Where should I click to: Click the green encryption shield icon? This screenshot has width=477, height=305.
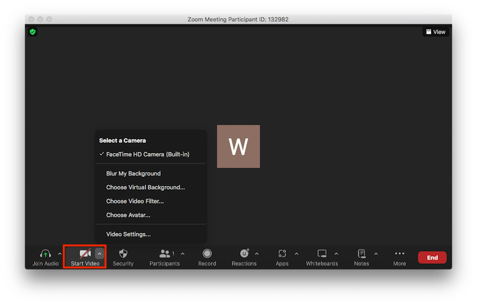coord(33,32)
